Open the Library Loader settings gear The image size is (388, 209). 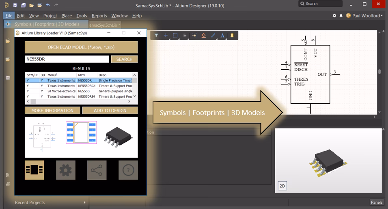coord(65,170)
